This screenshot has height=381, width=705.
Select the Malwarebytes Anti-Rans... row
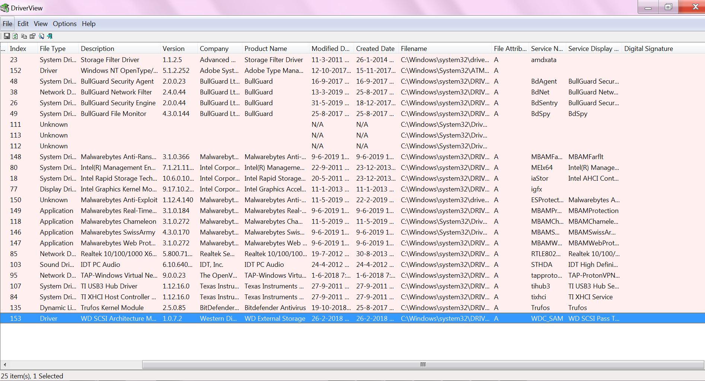coord(352,157)
